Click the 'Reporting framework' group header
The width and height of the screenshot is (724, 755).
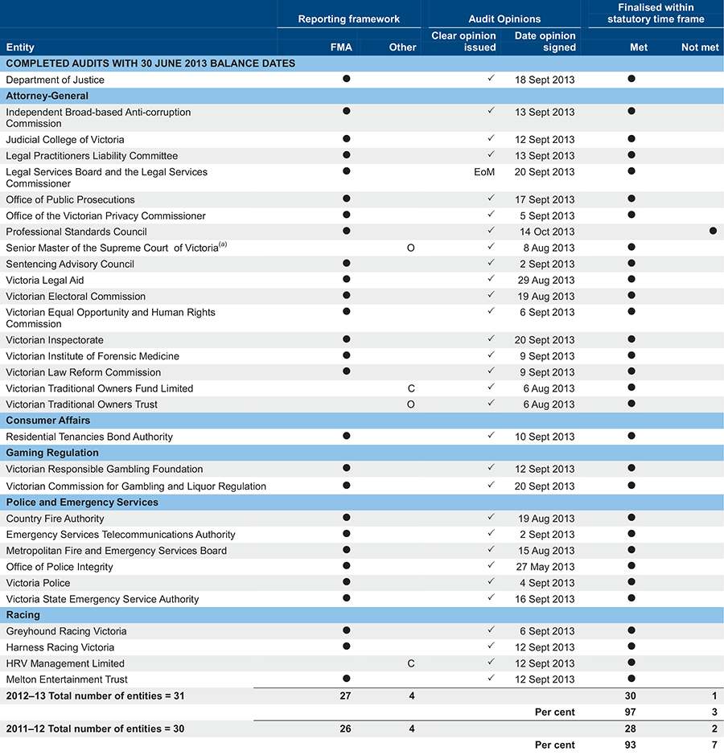click(x=349, y=19)
